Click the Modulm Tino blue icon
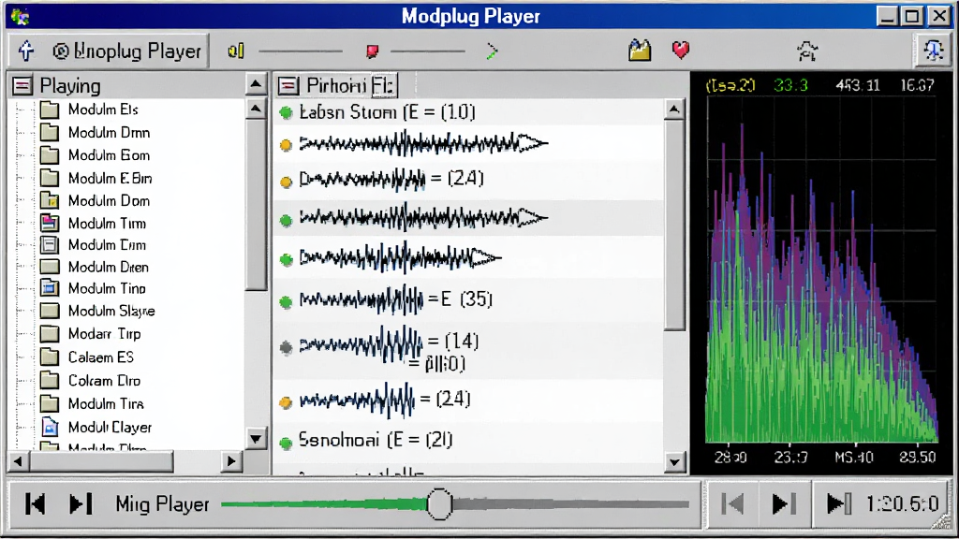The image size is (959, 539). [x=49, y=288]
